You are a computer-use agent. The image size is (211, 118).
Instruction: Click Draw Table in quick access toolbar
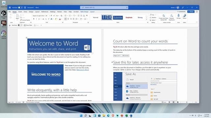tap(28, 25)
